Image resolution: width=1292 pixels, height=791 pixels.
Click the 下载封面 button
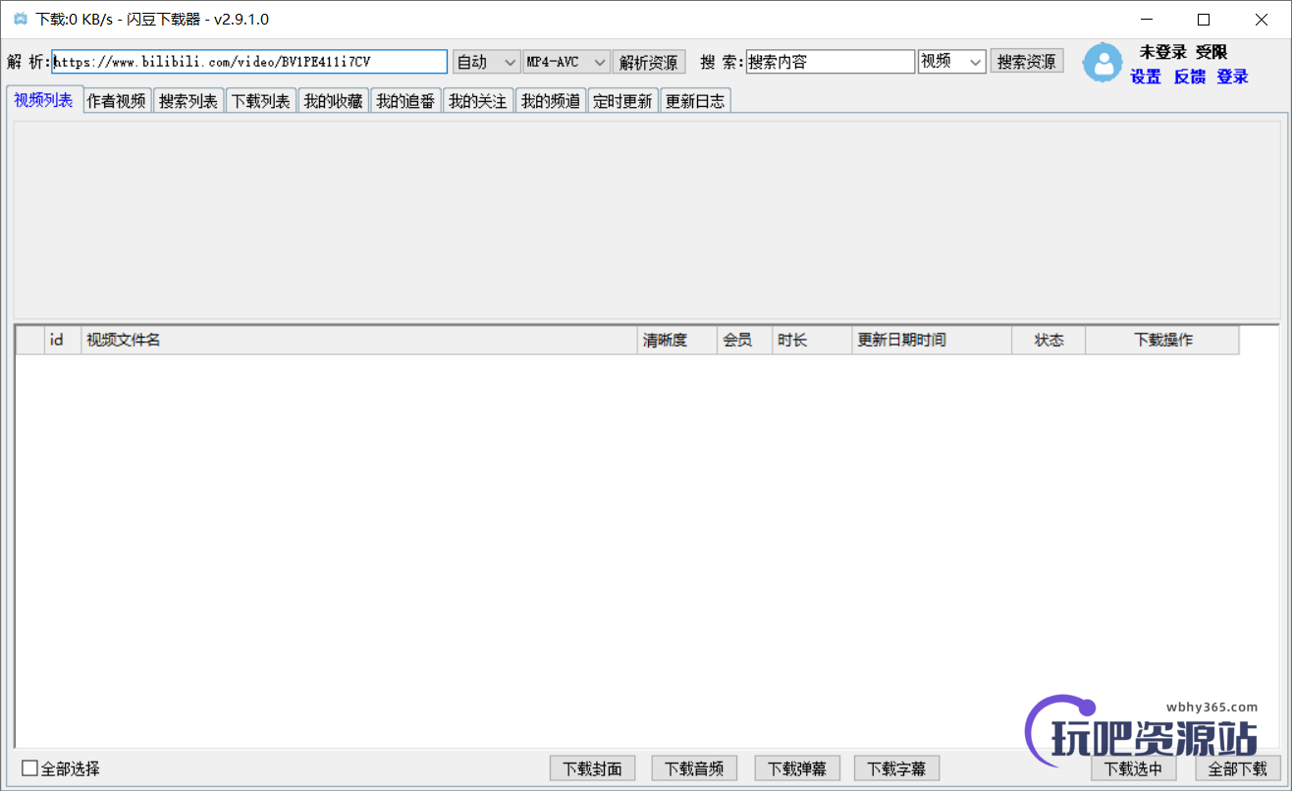point(592,768)
